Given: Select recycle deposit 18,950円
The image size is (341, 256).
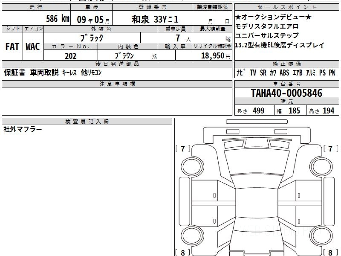Looking at the screenshot, I should pyautogui.click(x=216, y=56).
